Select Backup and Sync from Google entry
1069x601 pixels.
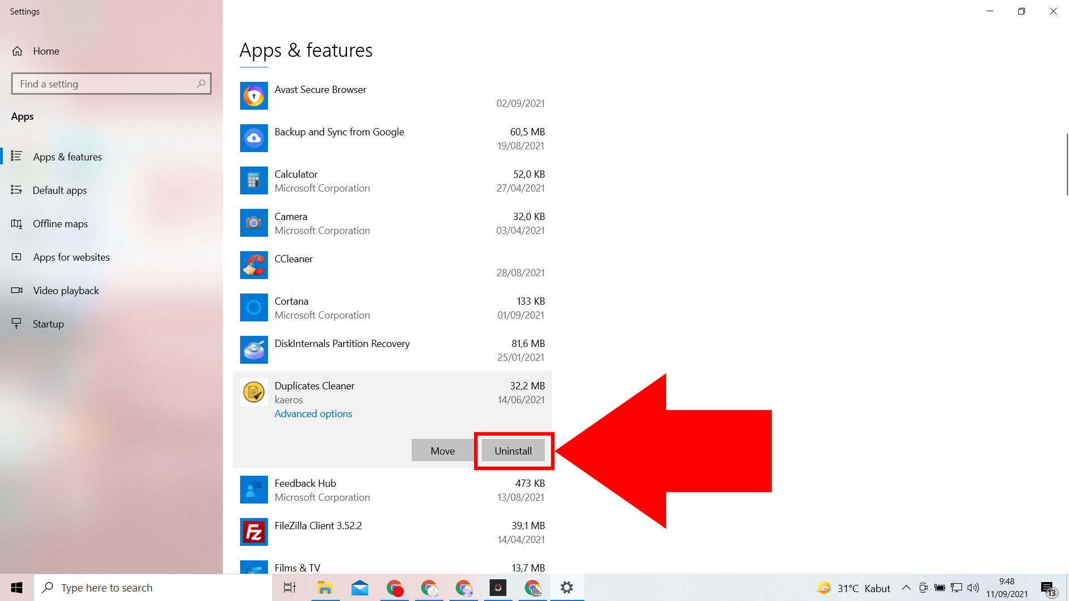(393, 138)
